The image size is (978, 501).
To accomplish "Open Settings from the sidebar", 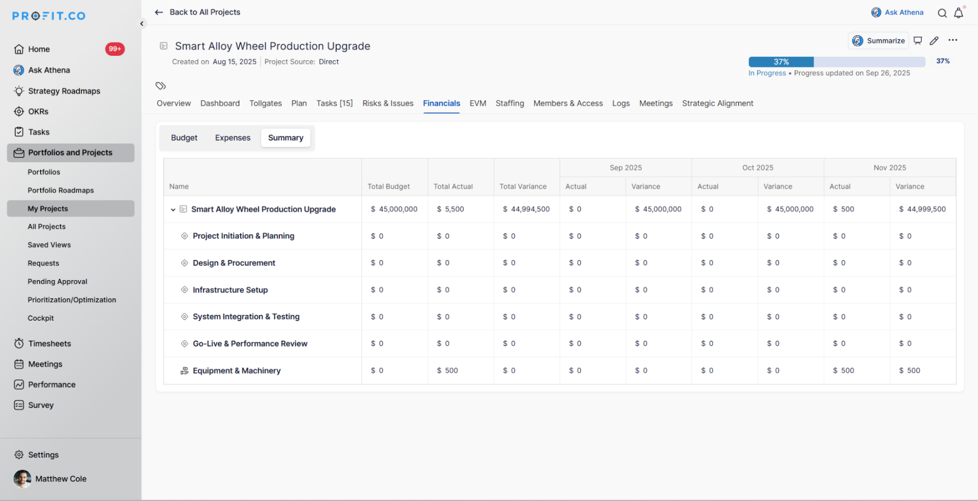I will 43,455.
